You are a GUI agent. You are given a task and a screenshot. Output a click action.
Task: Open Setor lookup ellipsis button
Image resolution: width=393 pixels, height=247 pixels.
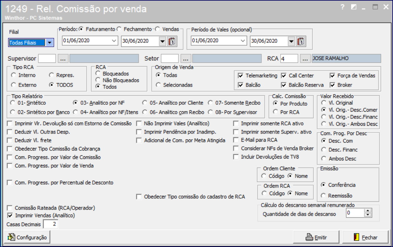pyautogui.click(x=186, y=58)
